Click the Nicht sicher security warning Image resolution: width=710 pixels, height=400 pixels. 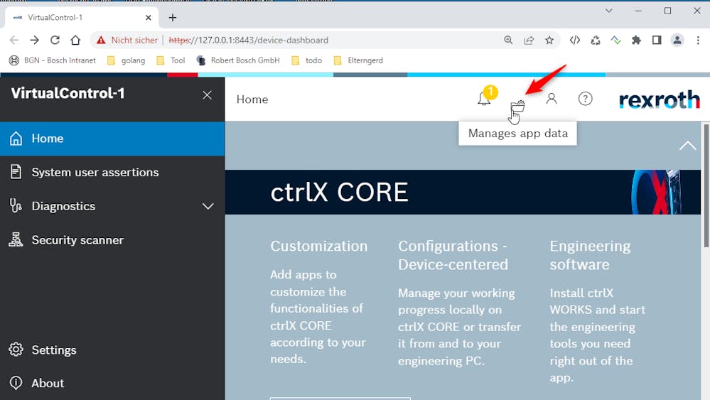[x=127, y=40]
